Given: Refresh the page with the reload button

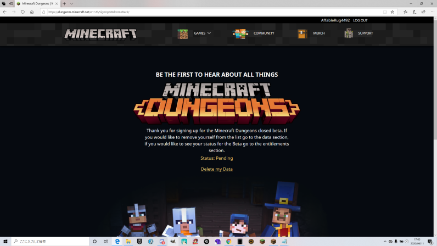Looking at the screenshot, I should click(23, 12).
